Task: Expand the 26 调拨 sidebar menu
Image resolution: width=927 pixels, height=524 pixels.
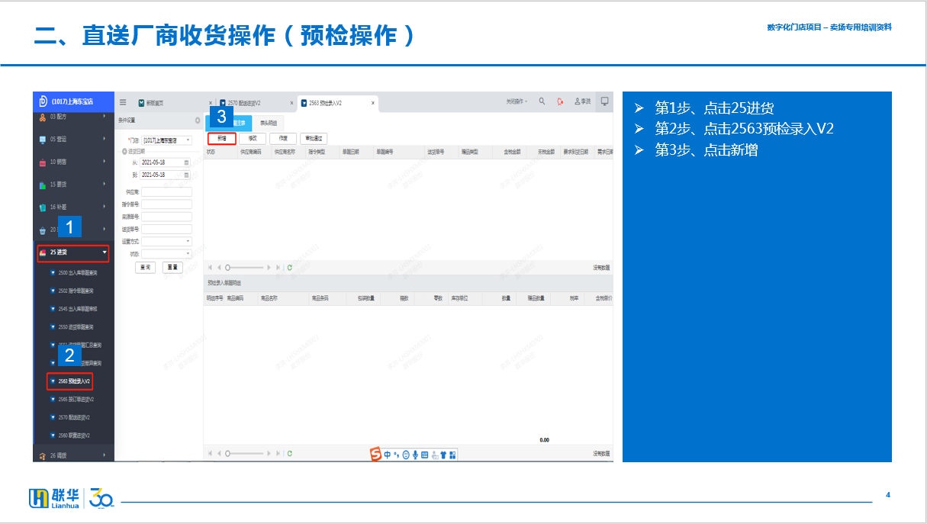Action: 73,455
